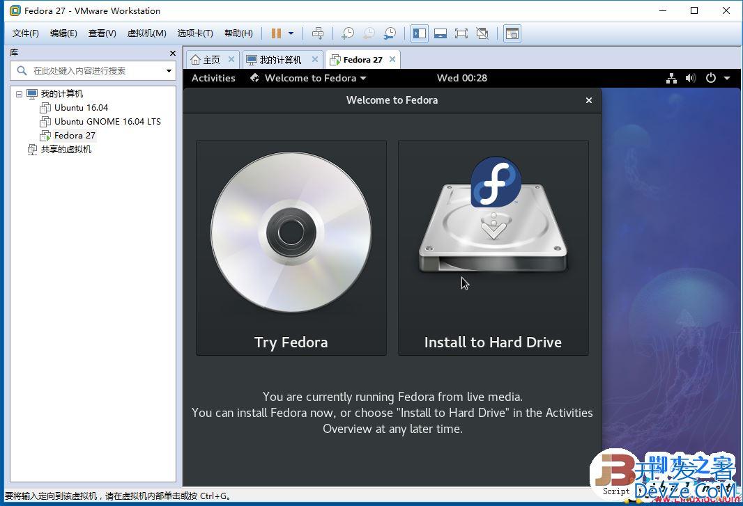This screenshot has width=743, height=506.
Task: Close the Fedora 27 tab
Action: [392, 59]
